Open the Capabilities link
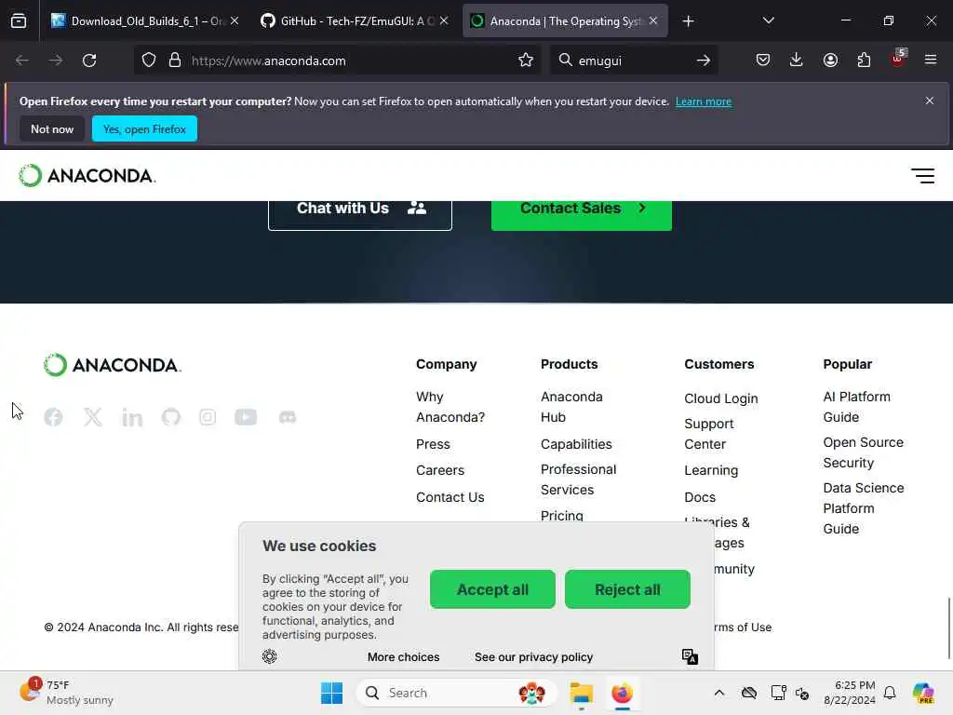953x715 pixels. click(576, 444)
